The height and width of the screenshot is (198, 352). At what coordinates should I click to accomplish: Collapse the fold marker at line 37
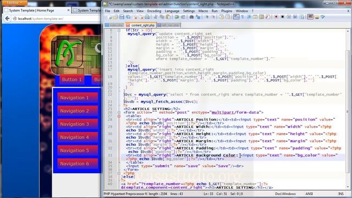119,173
